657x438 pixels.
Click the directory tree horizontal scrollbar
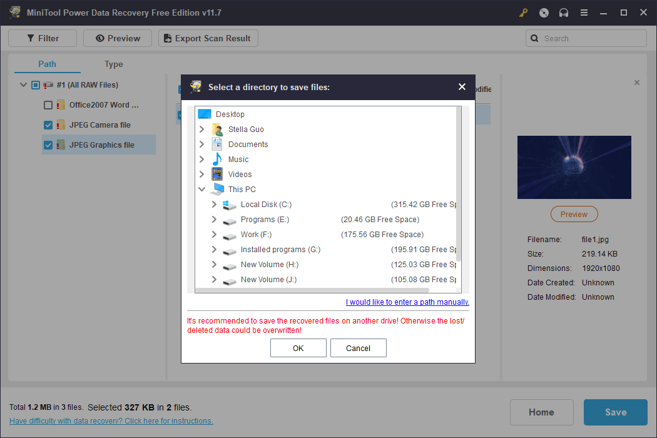[x=312, y=290]
